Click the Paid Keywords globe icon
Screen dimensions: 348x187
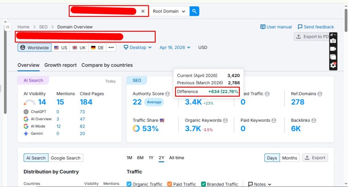[x=274, y=120]
